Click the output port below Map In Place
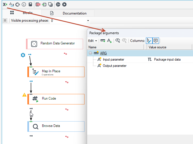193x144 pixels. pyautogui.click(x=31, y=81)
